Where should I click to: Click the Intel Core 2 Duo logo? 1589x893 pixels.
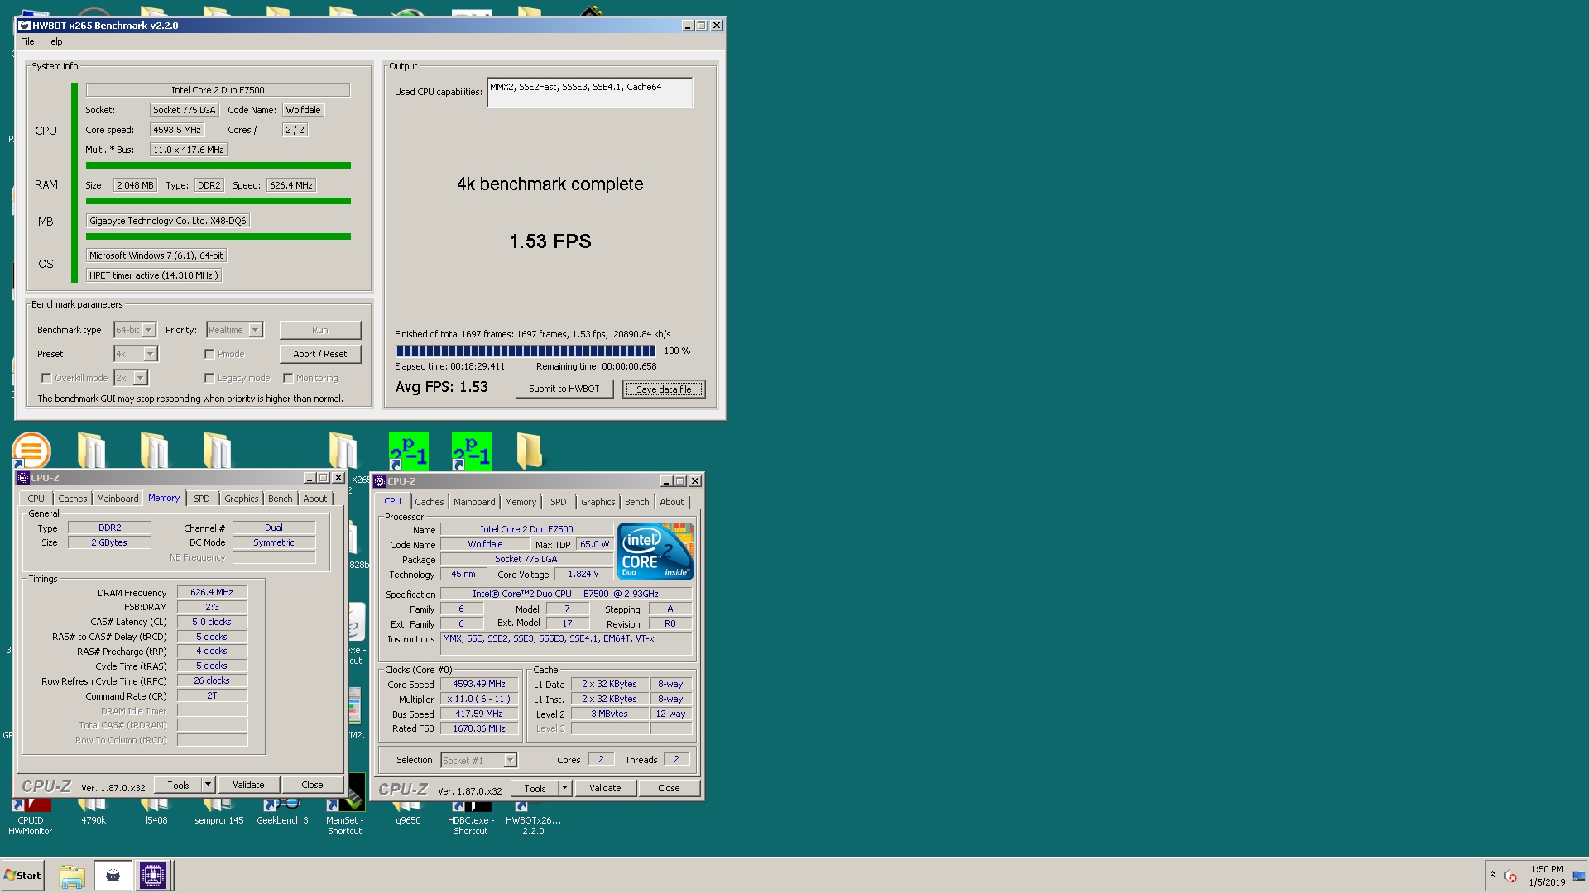pos(655,551)
